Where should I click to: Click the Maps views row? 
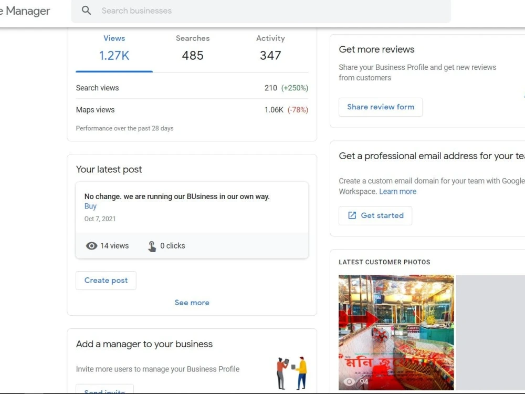click(192, 110)
